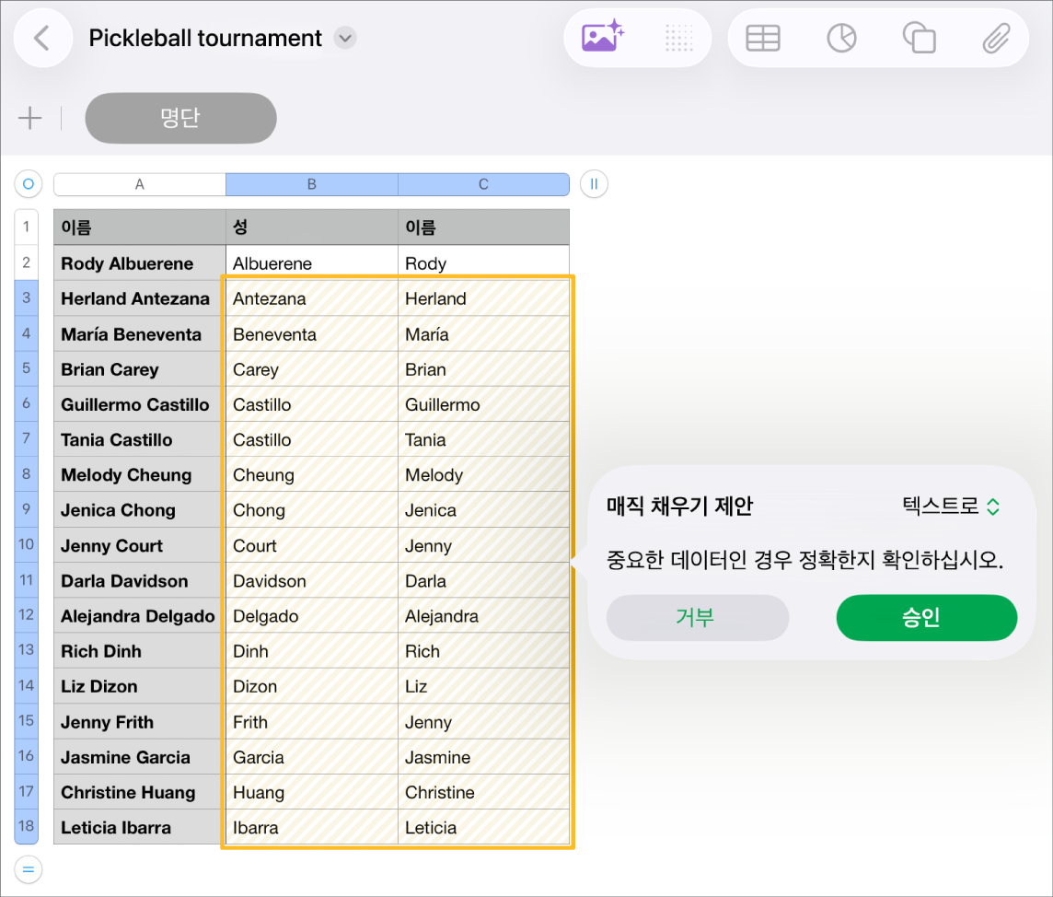Select the Jasmine Garcia cell

tap(140, 757)
